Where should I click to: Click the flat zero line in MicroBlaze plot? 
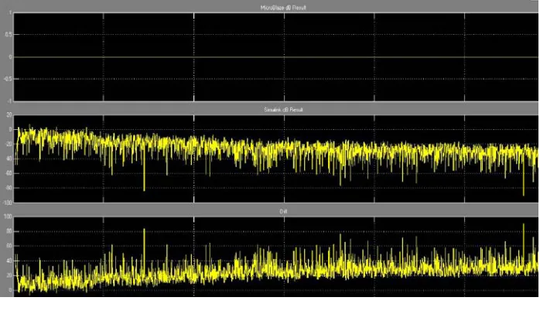[275, 56]
